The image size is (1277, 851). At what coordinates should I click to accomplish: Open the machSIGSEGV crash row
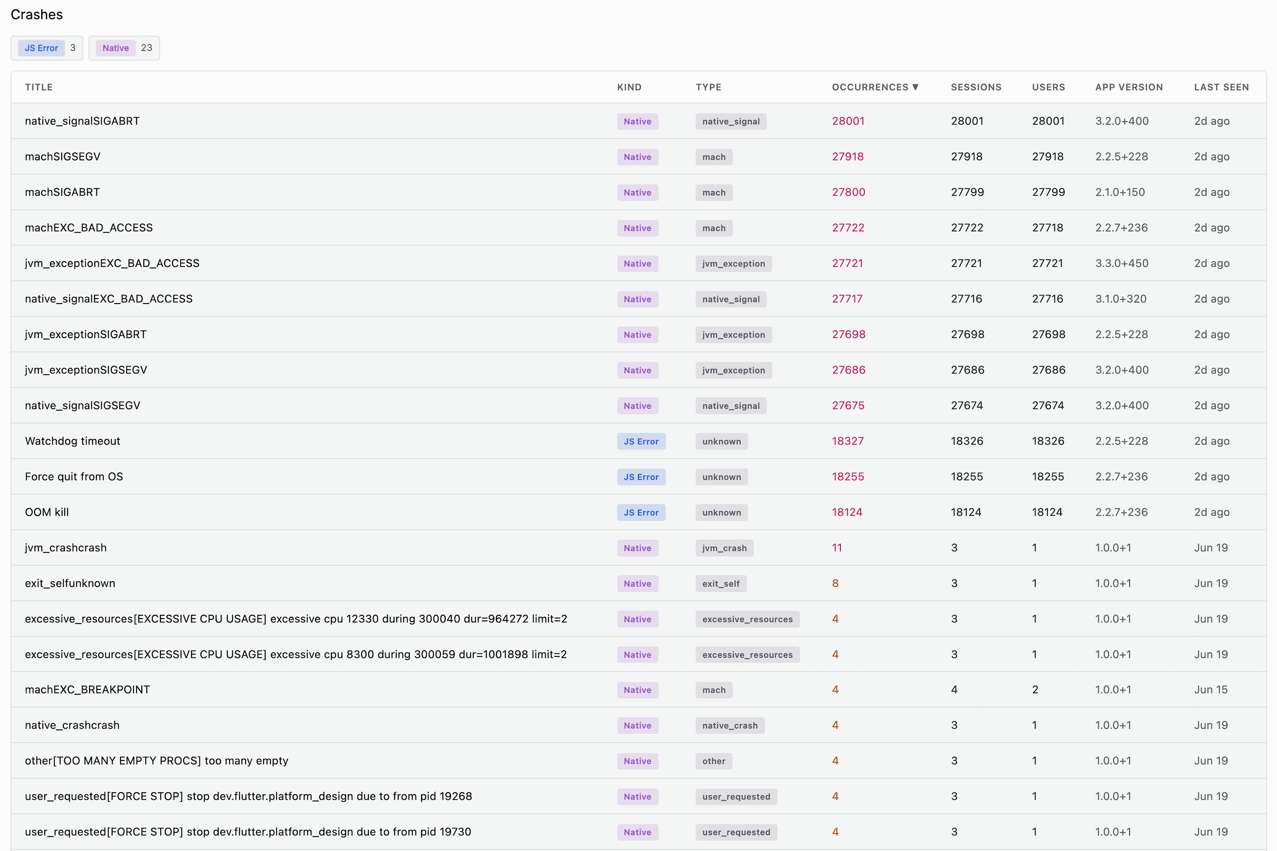pos(638,156)
